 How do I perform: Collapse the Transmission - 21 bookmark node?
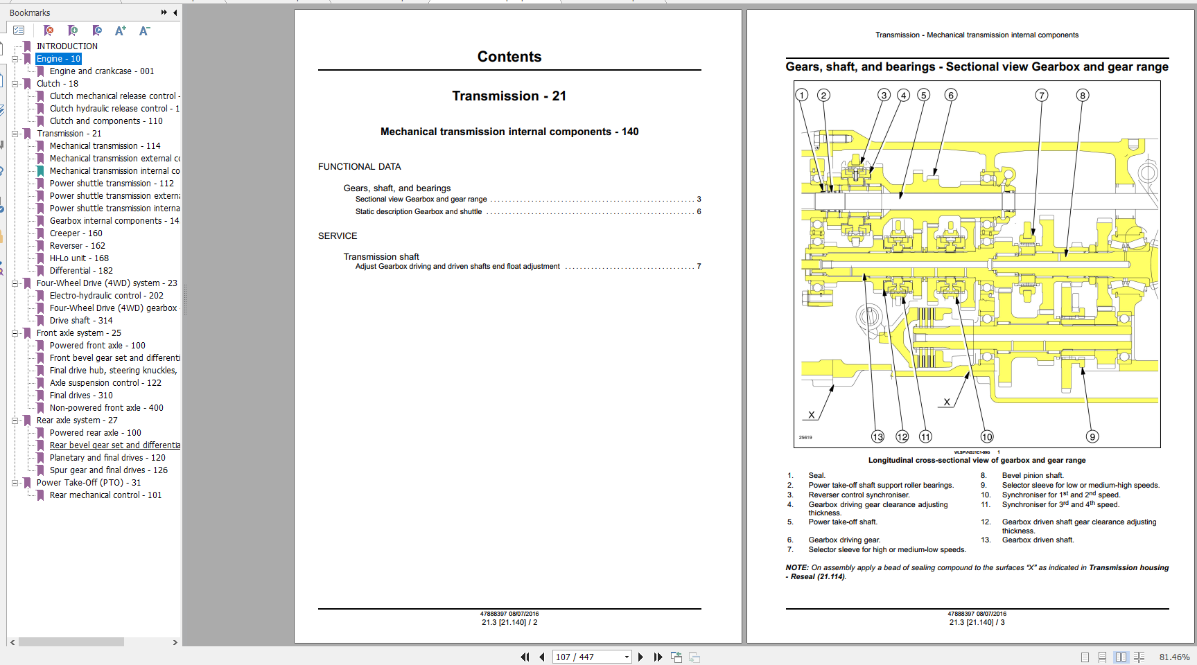pos(15,134)
